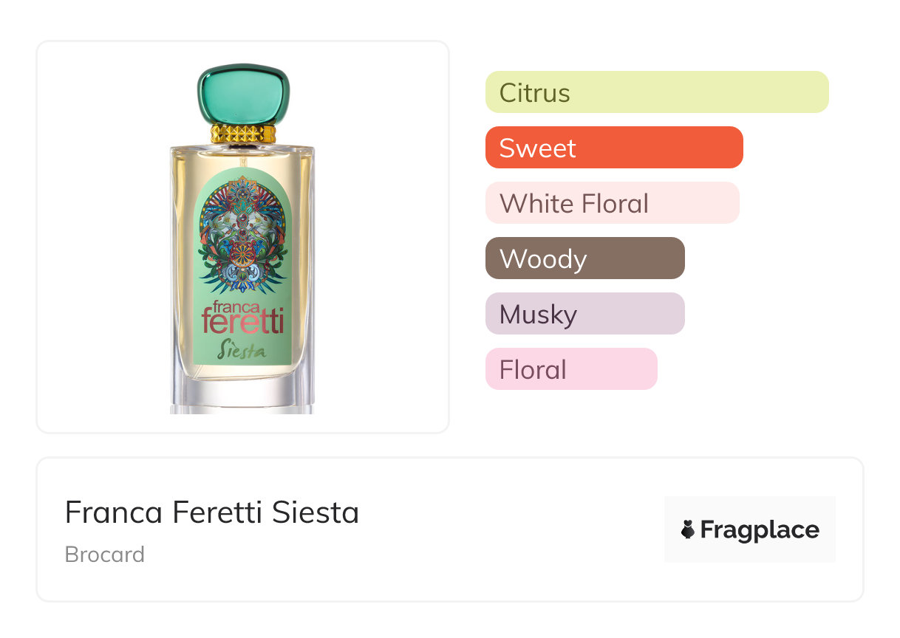
Task: Pick the Woody accord bar
Action: [584, 258]
